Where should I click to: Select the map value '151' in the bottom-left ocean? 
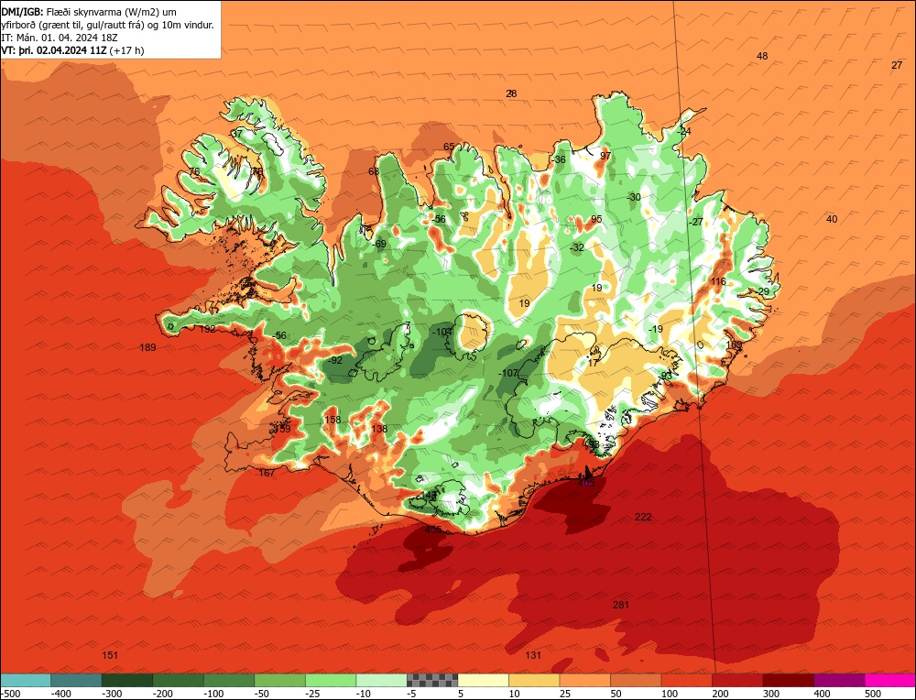tap(110, 654)
